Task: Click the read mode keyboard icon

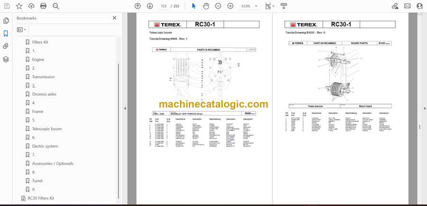Action: pos(284,6)
